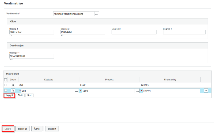The image size is (214, 133).
Task: Clear the form with Blank ut
Action: [x=22, y=129]
